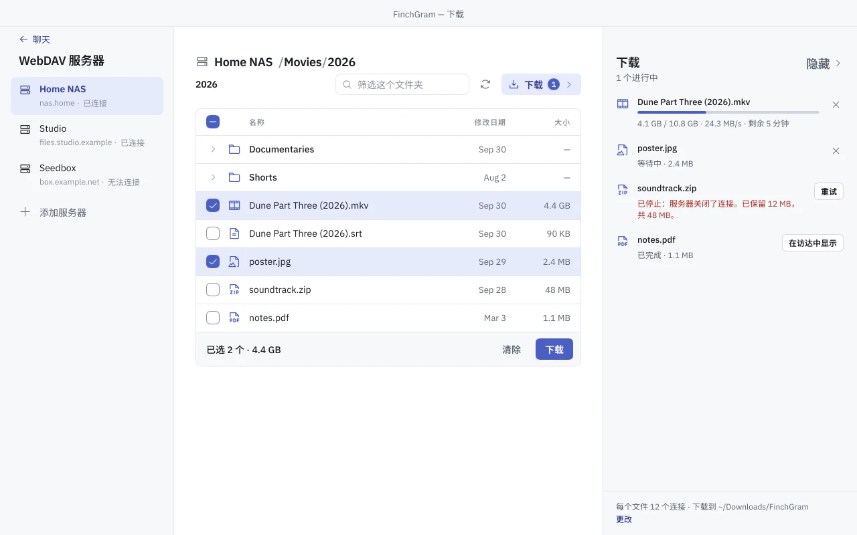Viewport: 857px width, 535px height.
Task: Click the PDF icon in the downloads panel
Action: (x=623, y=241)
